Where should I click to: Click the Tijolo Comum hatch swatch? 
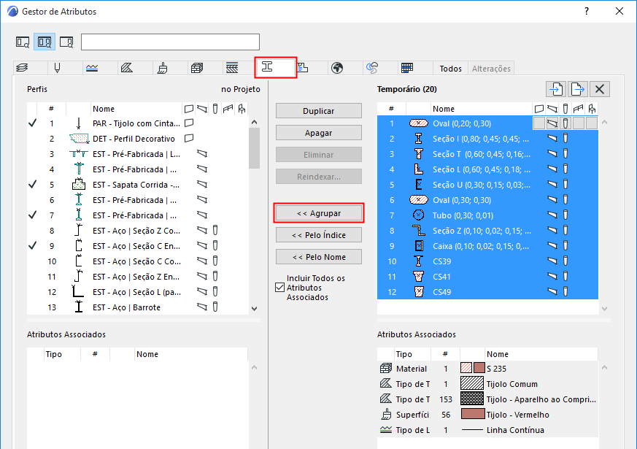click(472, 383)
